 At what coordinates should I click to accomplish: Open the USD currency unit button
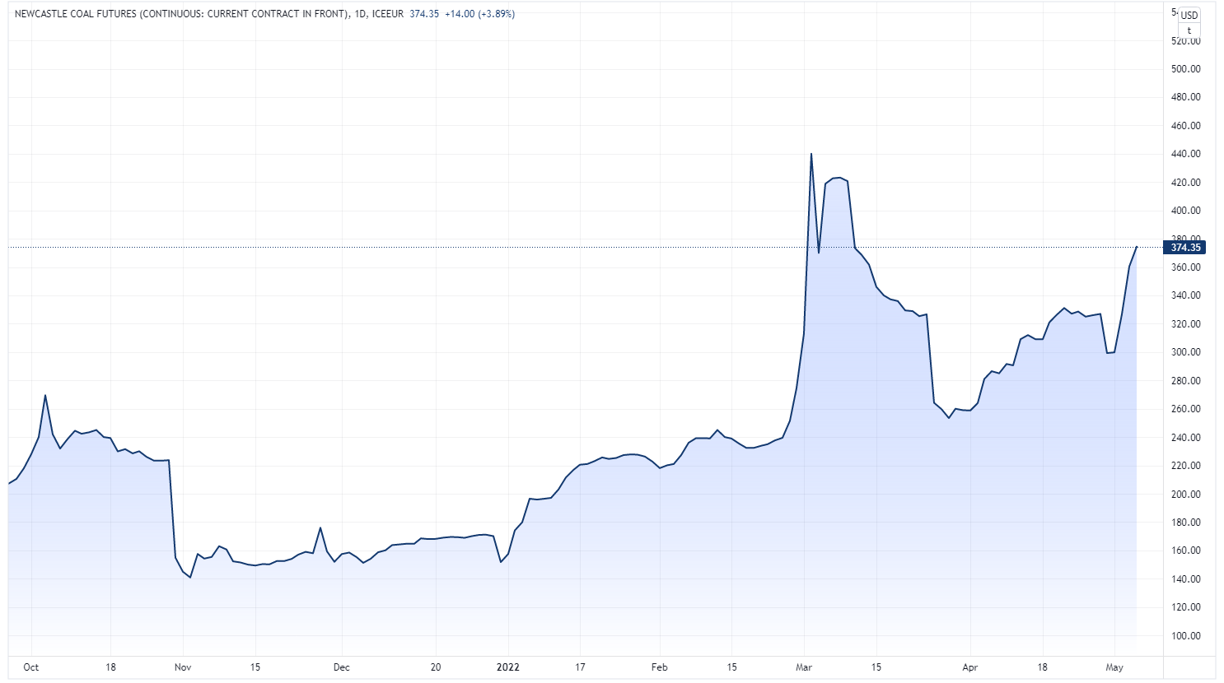(1189, 16)
